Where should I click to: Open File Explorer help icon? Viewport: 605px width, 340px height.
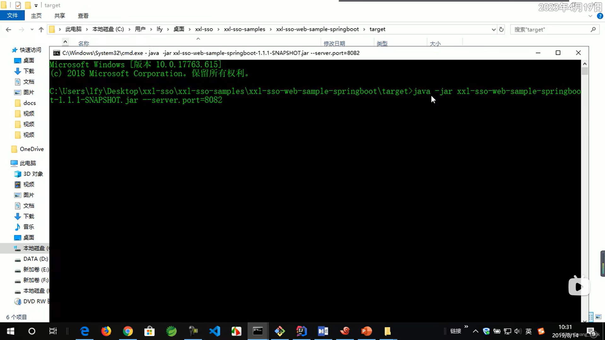click(600, 16)
